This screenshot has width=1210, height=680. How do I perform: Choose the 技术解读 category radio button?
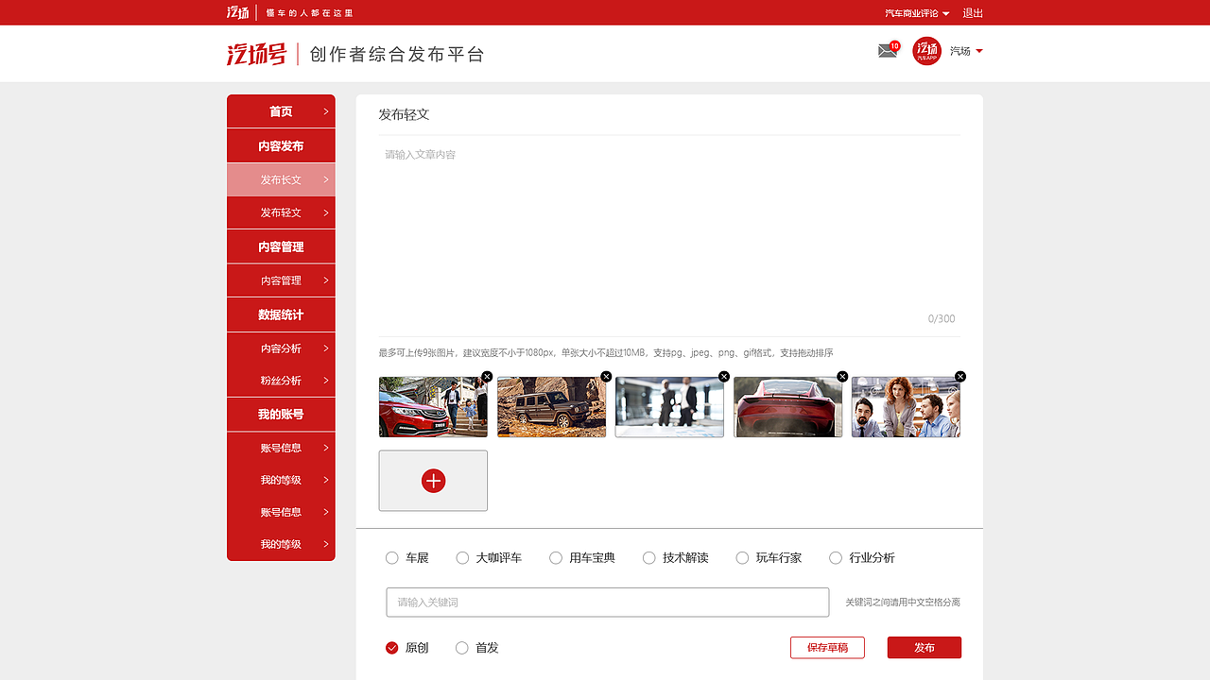648,557
